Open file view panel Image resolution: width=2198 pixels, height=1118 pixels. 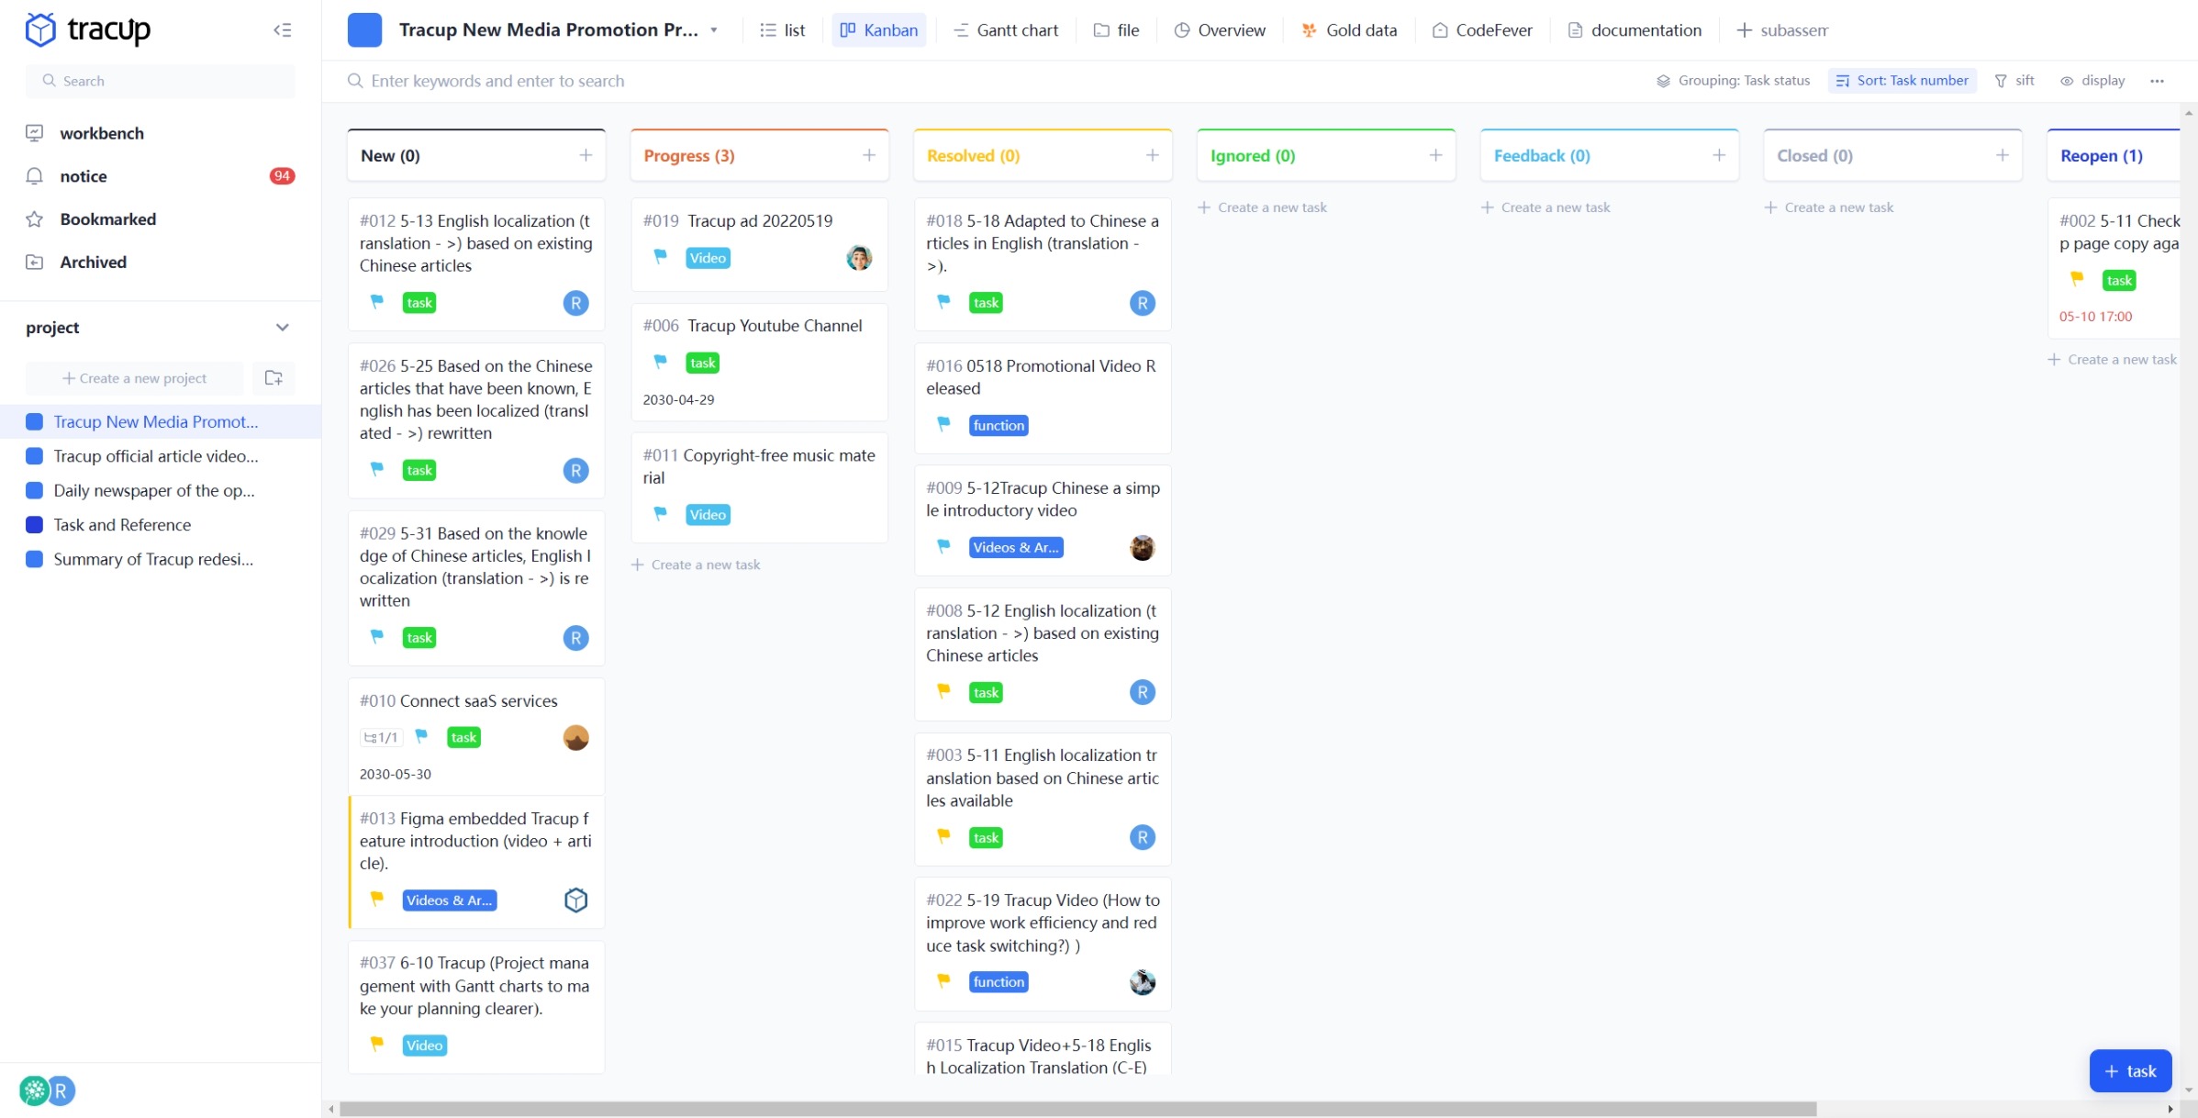(x=1116, y=30)
